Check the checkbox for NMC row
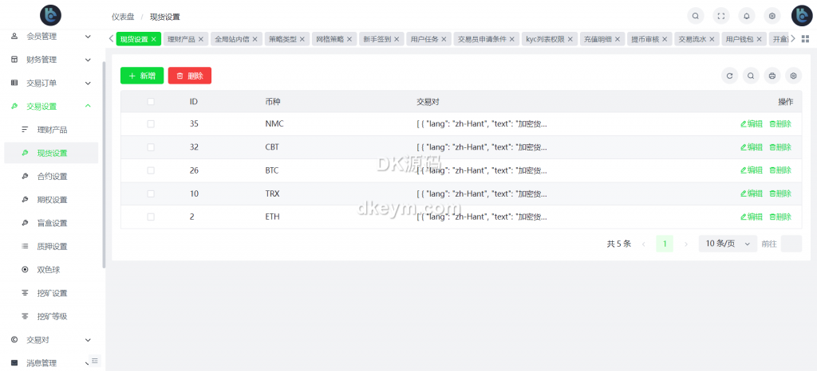Screen dimensions: 817x371 [x=151, y=124]
